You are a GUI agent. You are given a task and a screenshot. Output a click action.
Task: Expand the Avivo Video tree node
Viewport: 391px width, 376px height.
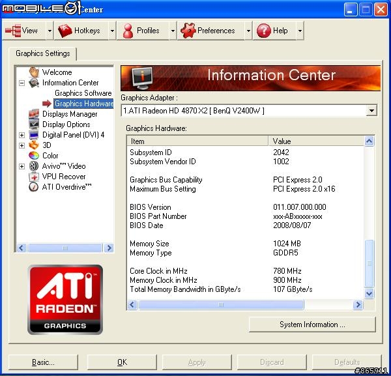click(22, 166)
